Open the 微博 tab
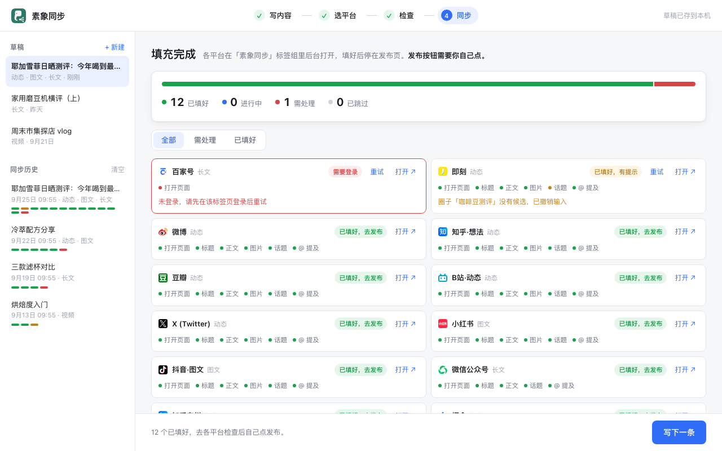Viewport: 722px width, 451px height. click(x=406, y=232)
